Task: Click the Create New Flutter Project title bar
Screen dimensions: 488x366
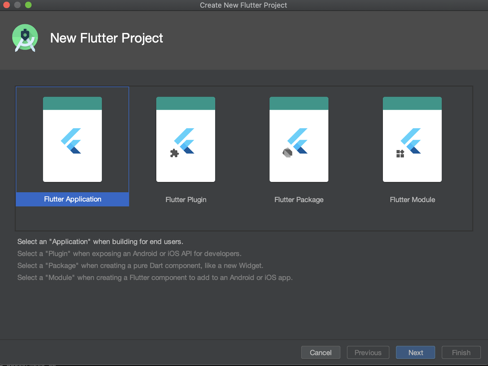Action: pos(243,5)
